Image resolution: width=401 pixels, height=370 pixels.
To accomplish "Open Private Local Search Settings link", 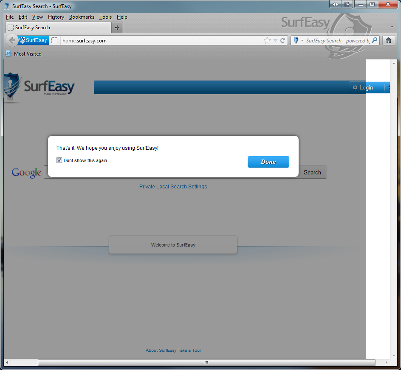I will click(173, 187).
